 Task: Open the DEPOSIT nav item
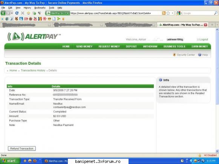[131, 46]
